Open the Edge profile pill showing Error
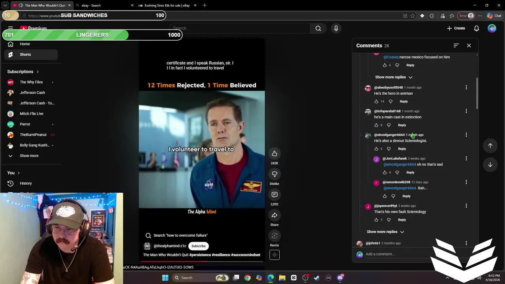 pos(466,16)
